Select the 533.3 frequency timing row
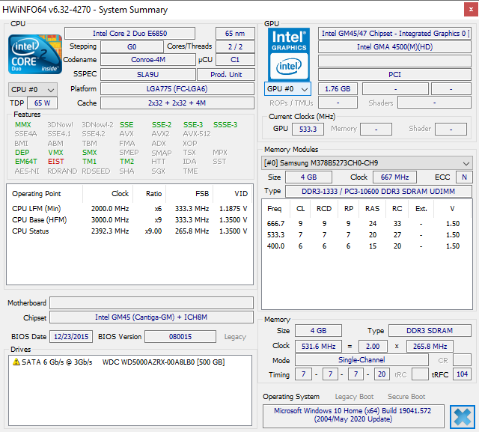The image size is (479, 432). (x=367, y=235)
